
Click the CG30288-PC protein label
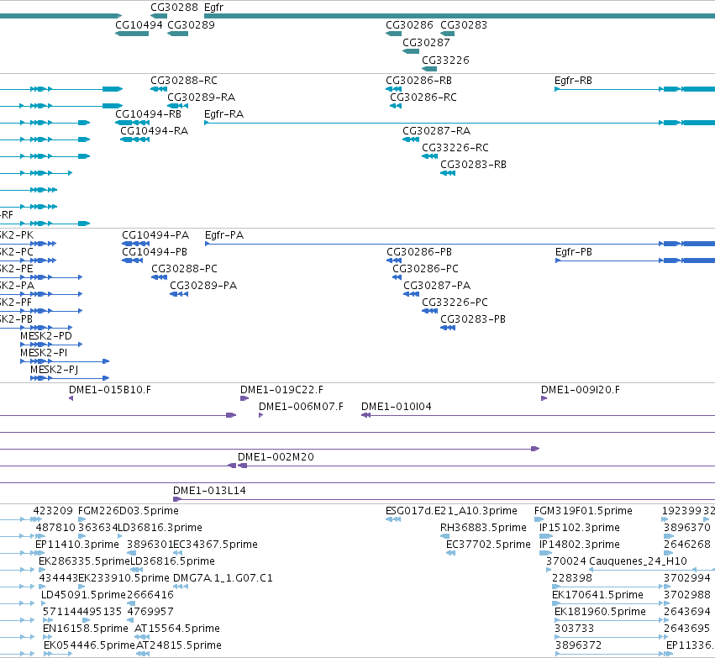[x=184, y=270]
